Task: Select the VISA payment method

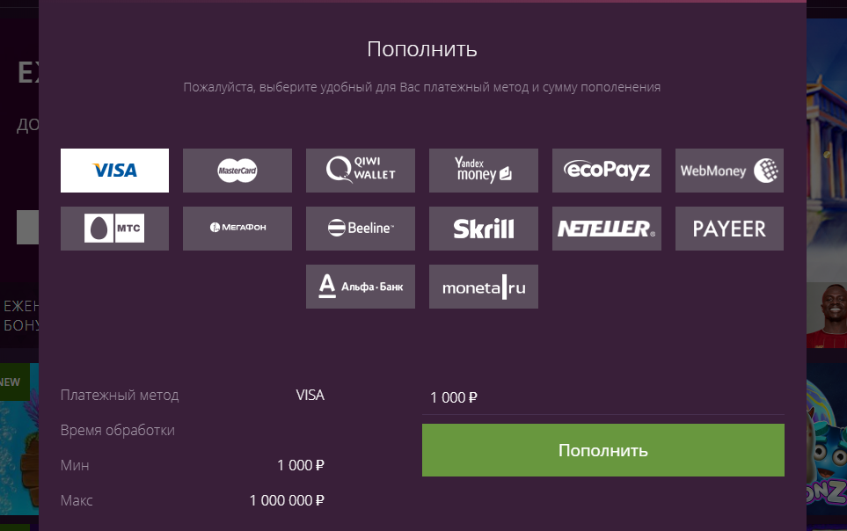Action: point(114,171)
